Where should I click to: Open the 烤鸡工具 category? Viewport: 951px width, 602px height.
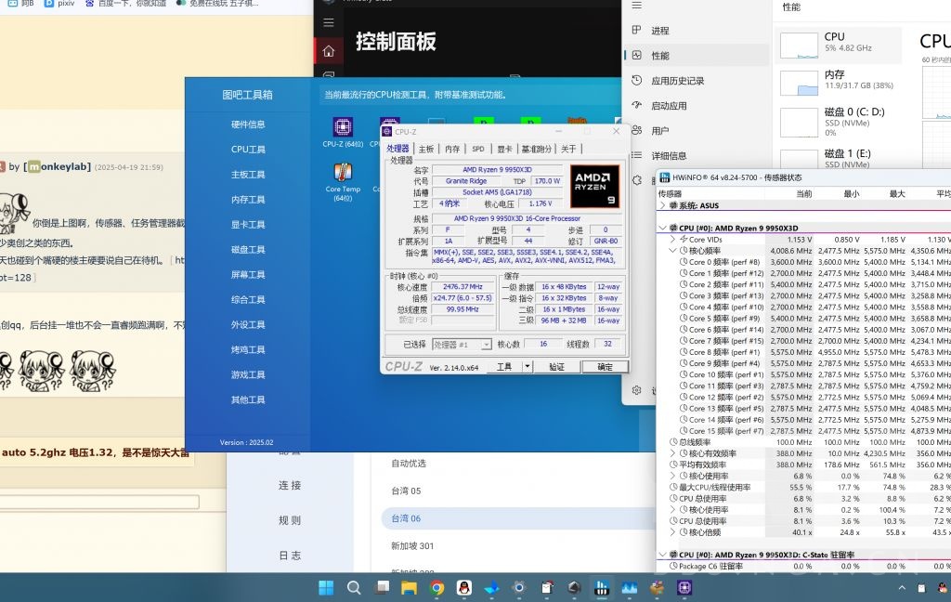pos(247,350)
